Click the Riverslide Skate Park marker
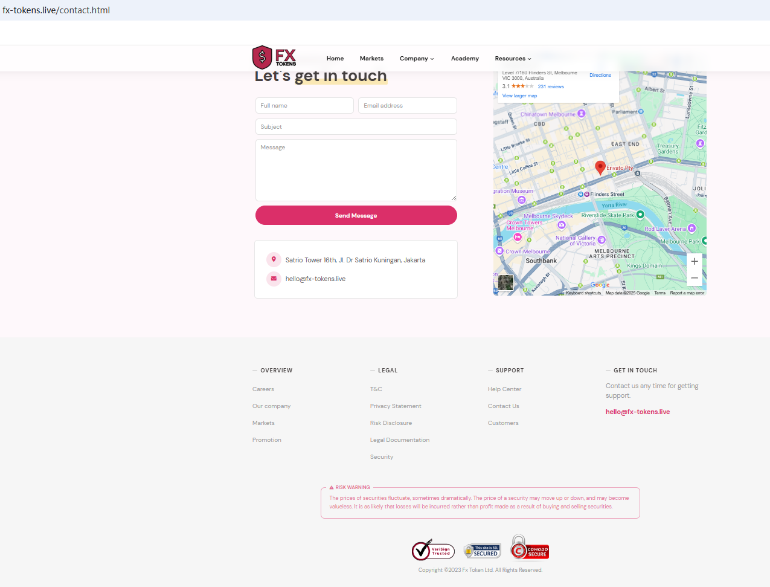This screenshot has width=770, height=587. coord(640,215)
